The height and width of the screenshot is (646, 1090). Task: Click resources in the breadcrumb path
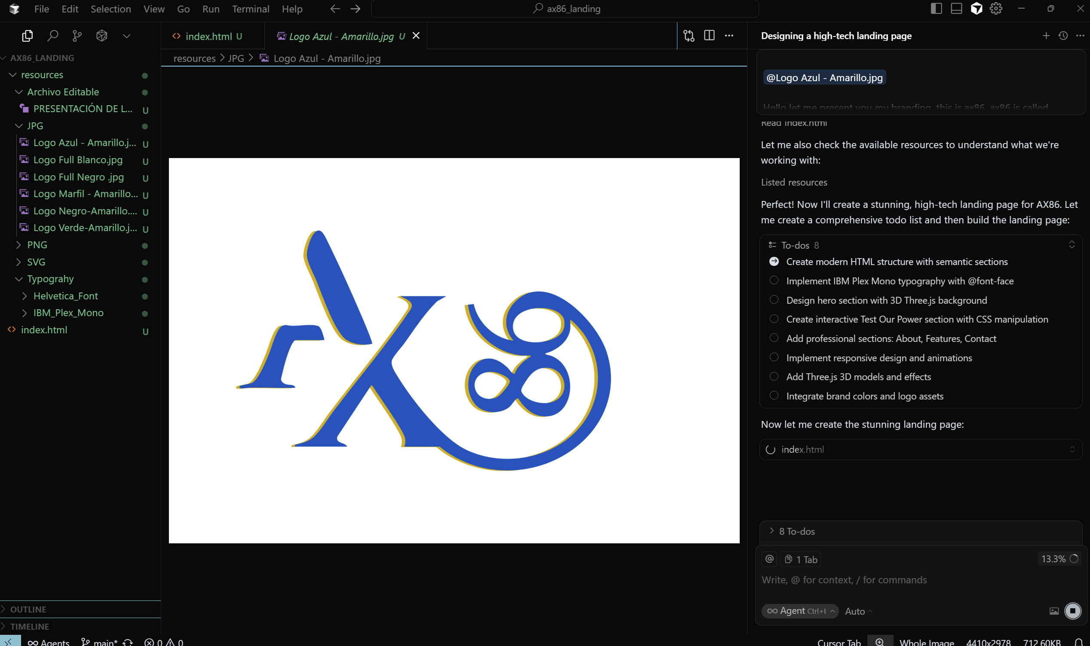(x=194, y=58)
